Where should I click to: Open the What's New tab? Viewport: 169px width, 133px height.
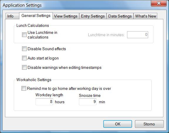(146, 16)
